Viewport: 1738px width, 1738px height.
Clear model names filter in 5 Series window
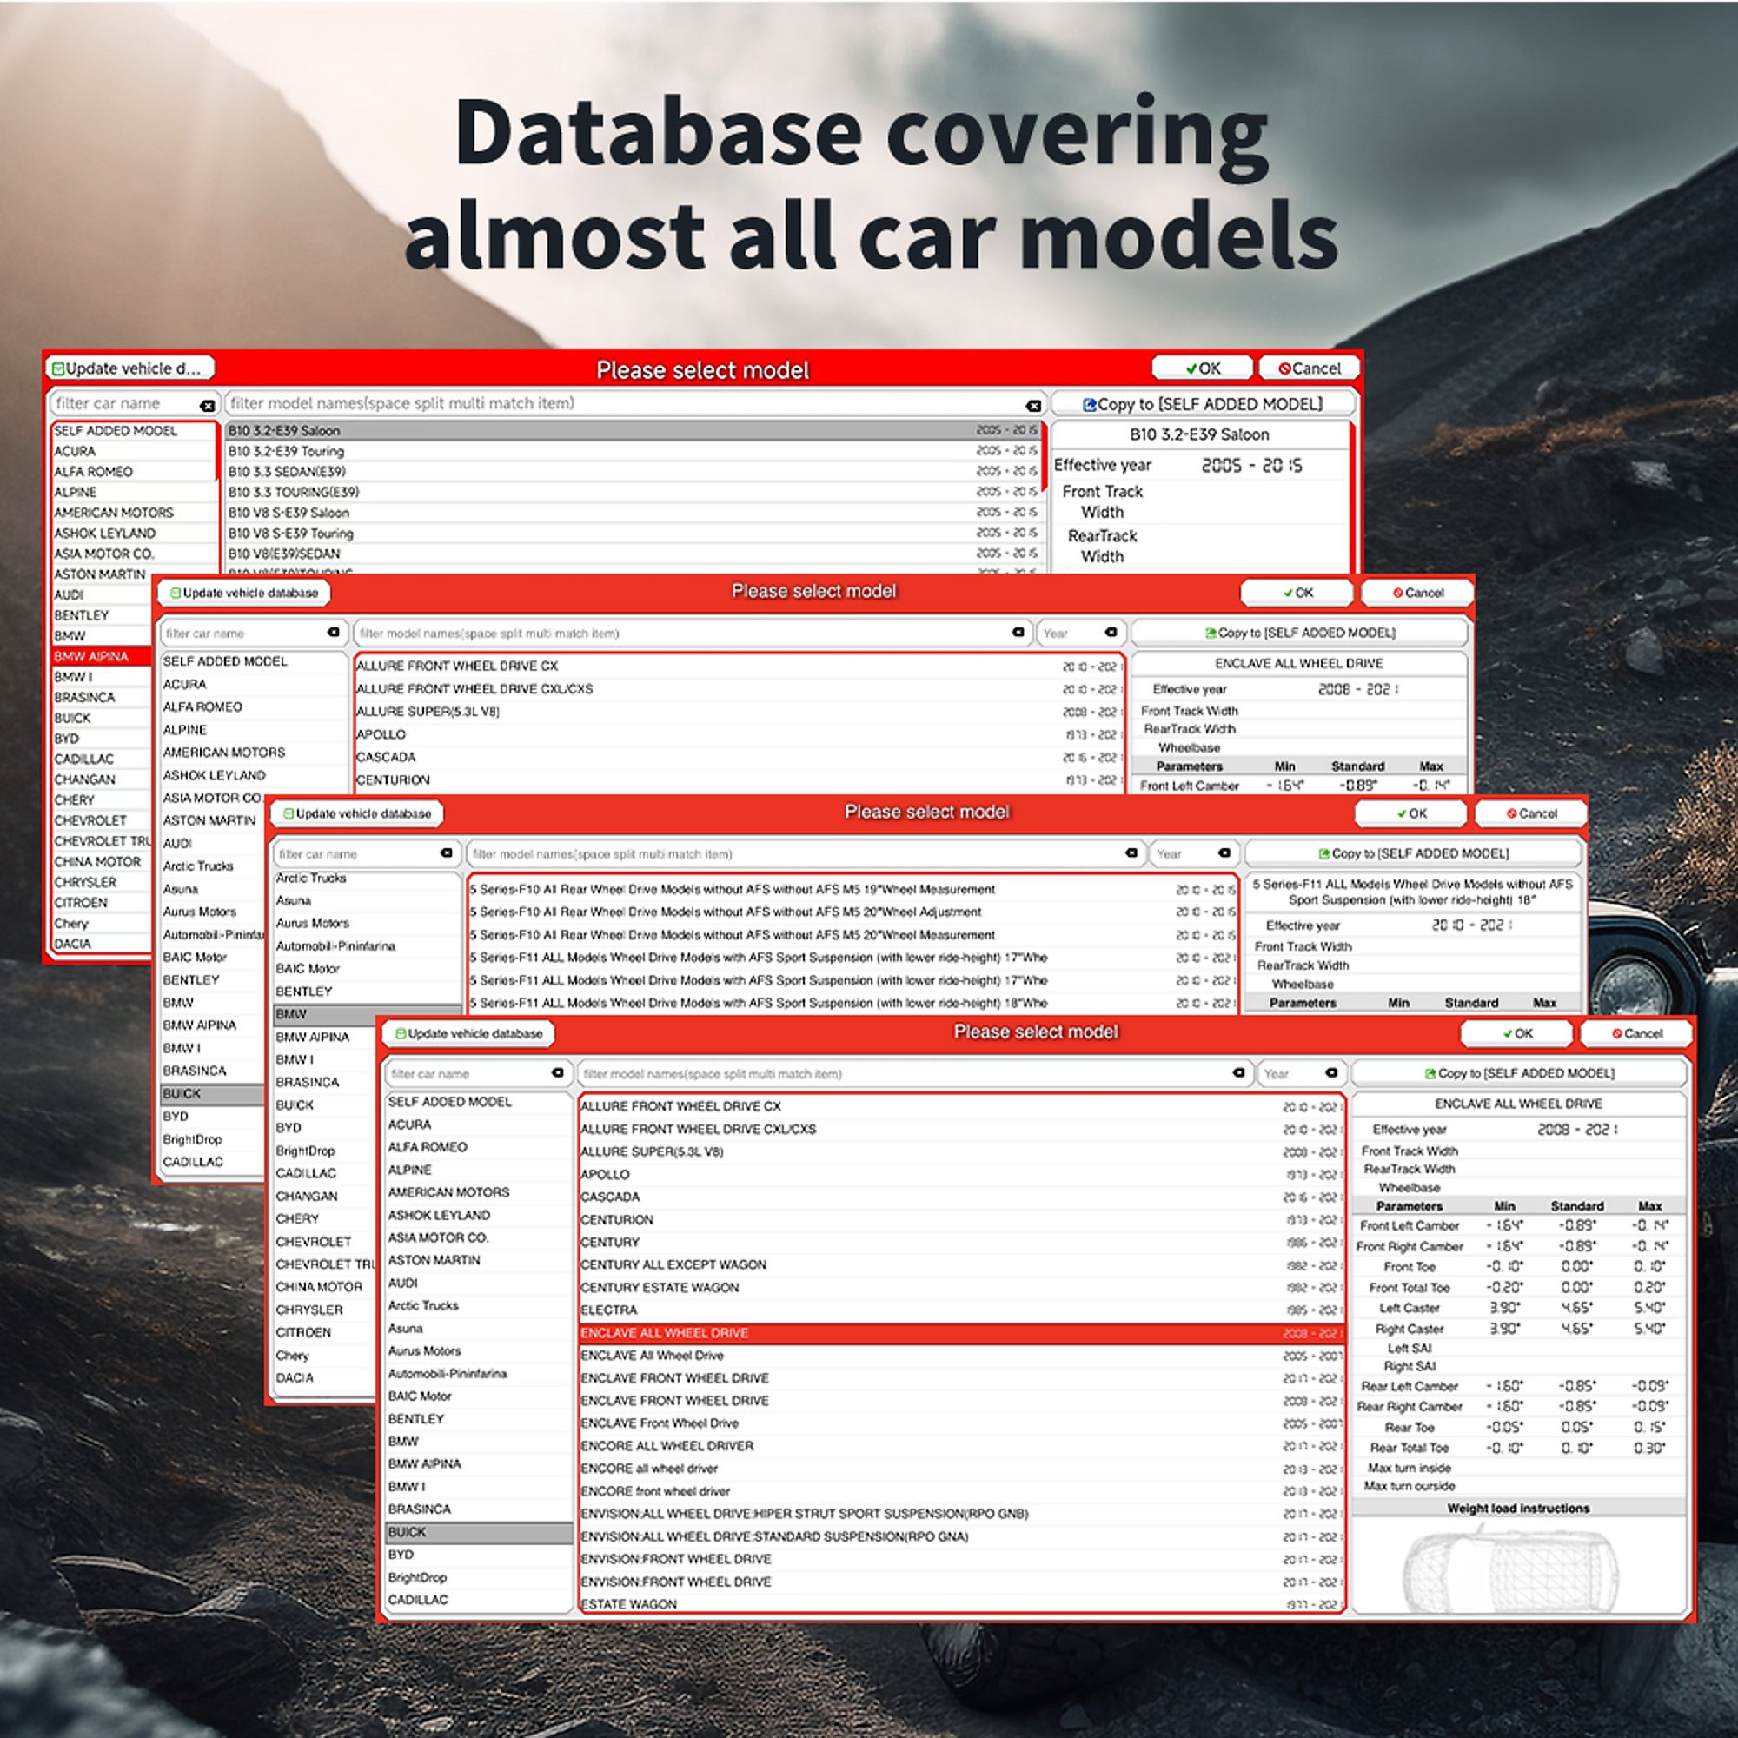pyautogui.click(x=1131, y=852)
